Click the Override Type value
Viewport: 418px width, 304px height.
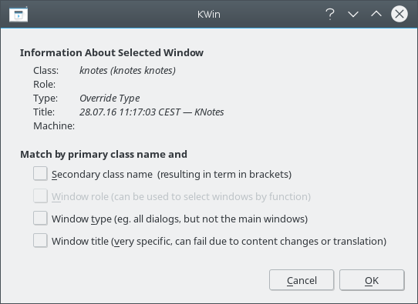[110, 99]
